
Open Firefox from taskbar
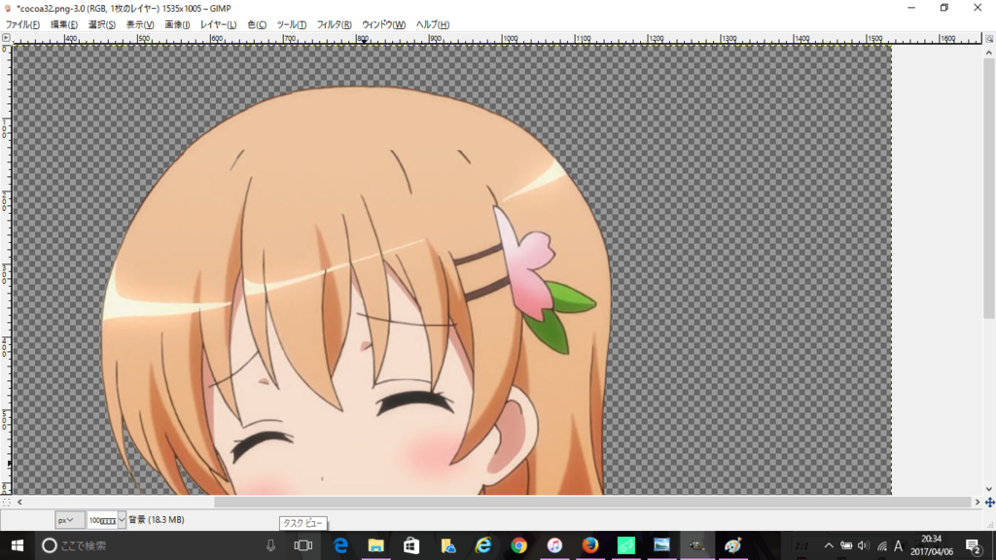coord(590,545)
